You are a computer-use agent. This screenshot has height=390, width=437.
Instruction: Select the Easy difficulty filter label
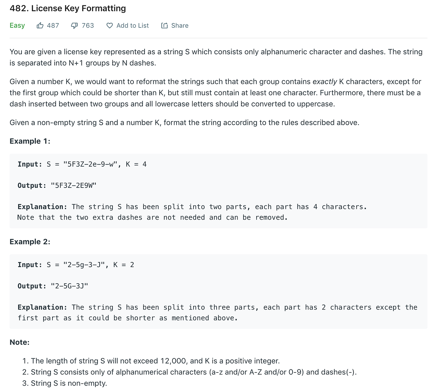[17, 25]
